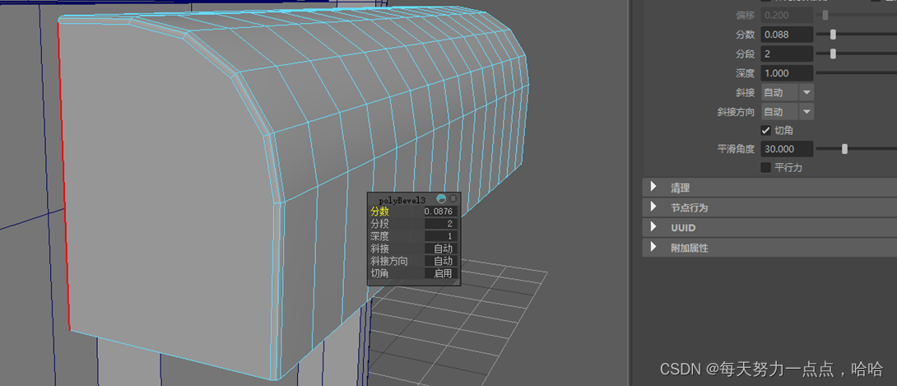897x386 pixels.
Task: Select 深度 label in polyBevel3 popup
Action: (379, 236)
